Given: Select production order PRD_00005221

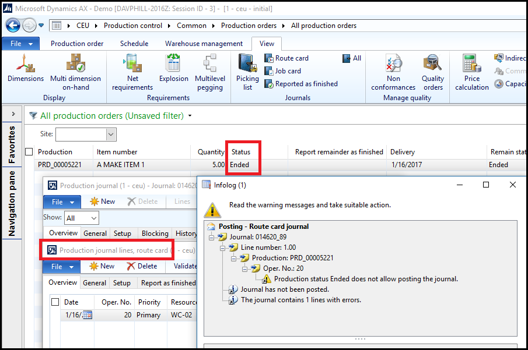Looking at the screenshot, I should 60,165.
